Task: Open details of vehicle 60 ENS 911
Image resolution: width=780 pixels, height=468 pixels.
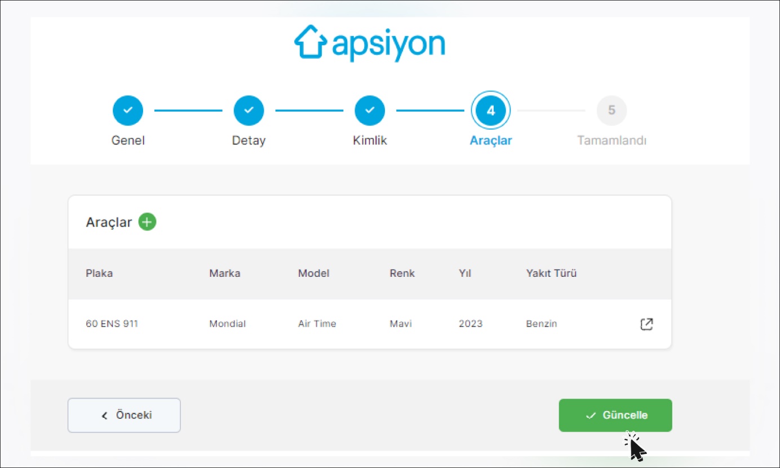Action: point(647,324)
